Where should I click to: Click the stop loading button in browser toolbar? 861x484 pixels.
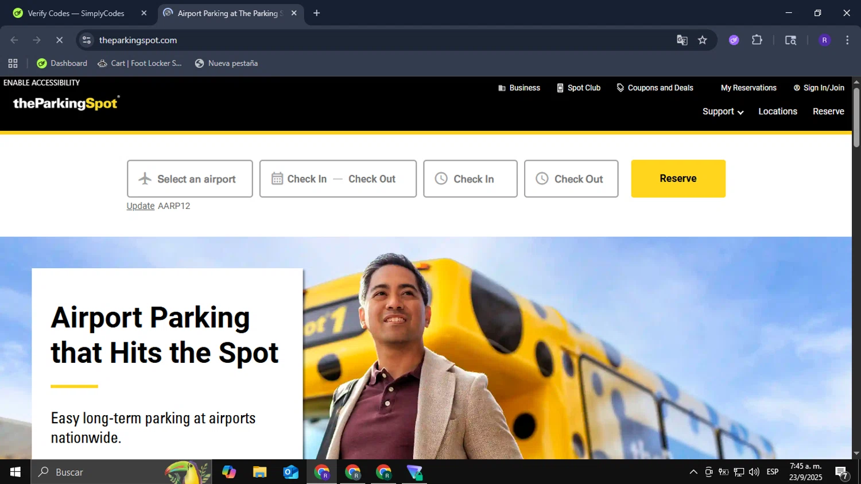point(59,40)
